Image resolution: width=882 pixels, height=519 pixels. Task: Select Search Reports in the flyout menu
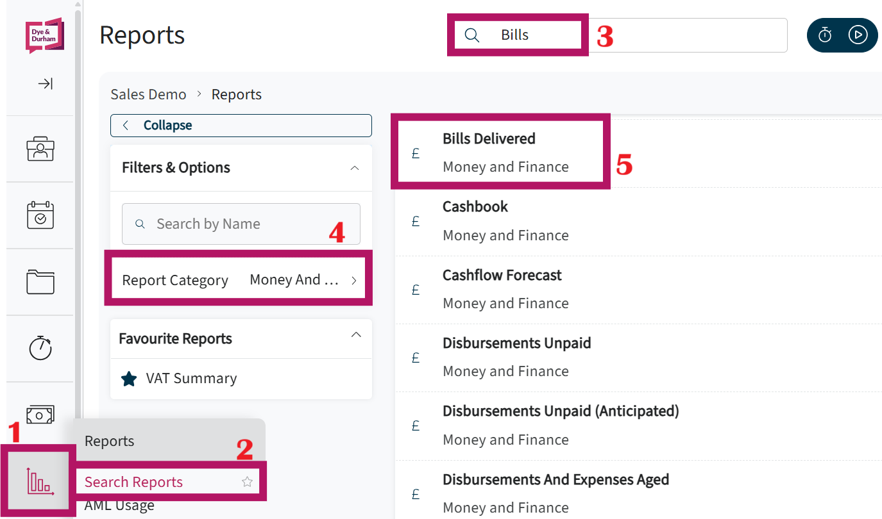133,482
